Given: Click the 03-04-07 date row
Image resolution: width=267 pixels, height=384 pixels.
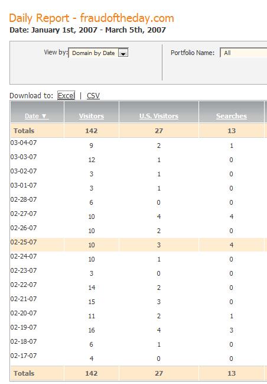Looking at the screenshot, I should [139, 145].
